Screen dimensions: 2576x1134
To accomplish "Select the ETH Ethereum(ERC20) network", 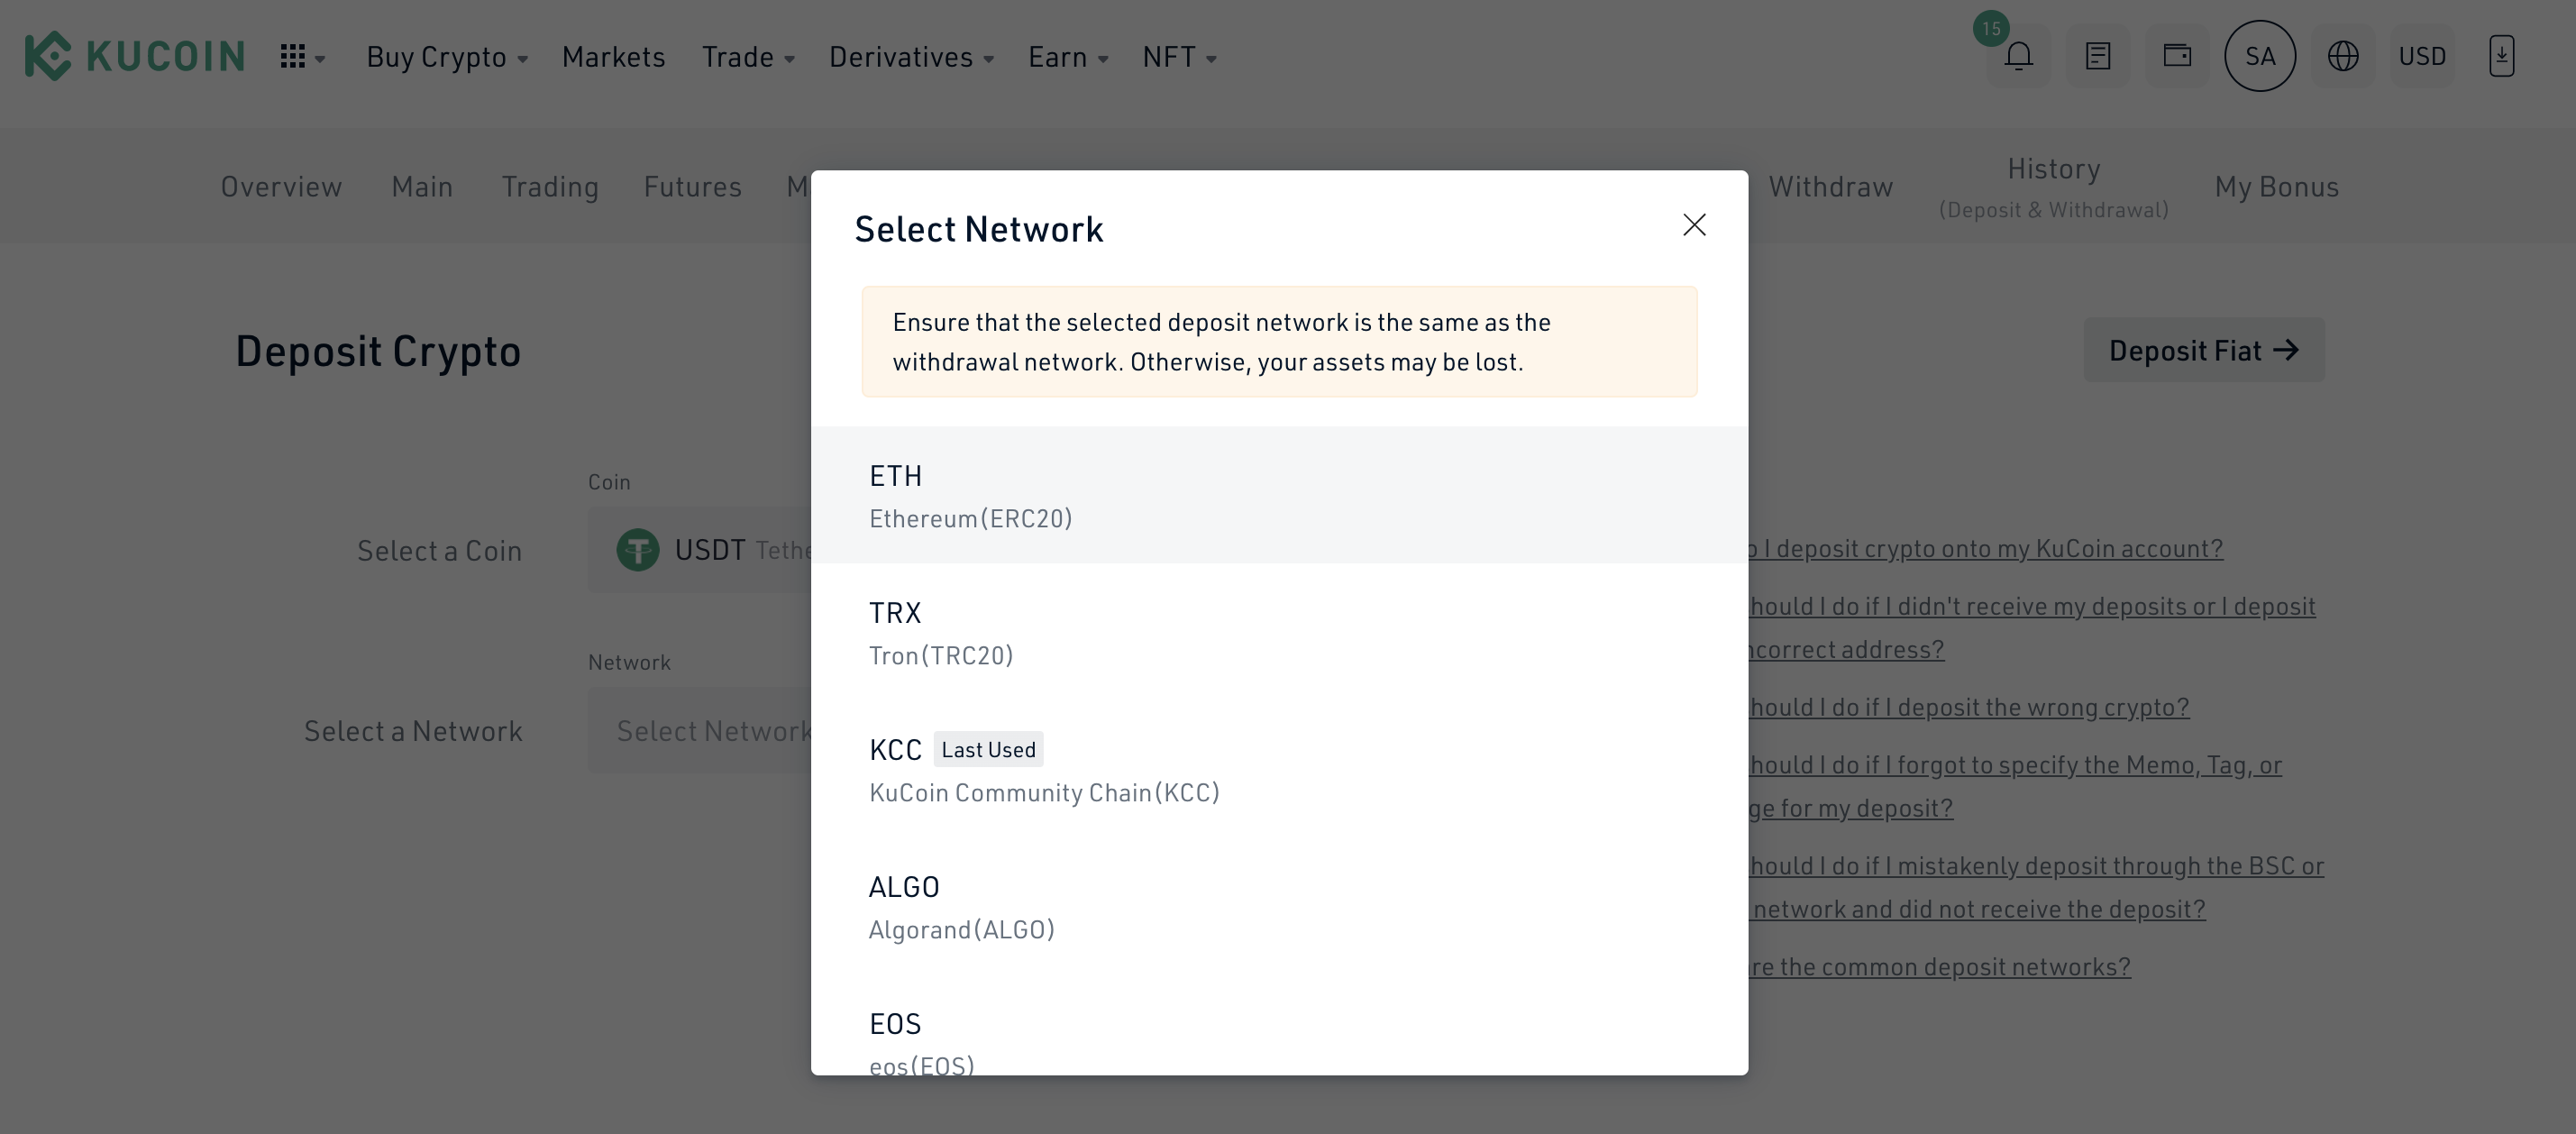I will [1279, 495].
